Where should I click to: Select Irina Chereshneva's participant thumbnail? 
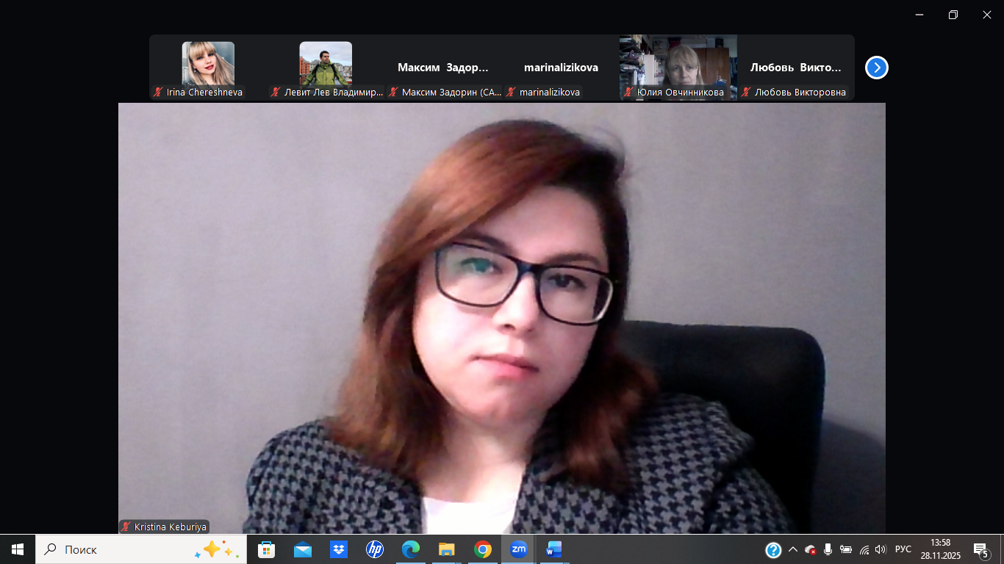pyautogui.click(x=208, y=67)
